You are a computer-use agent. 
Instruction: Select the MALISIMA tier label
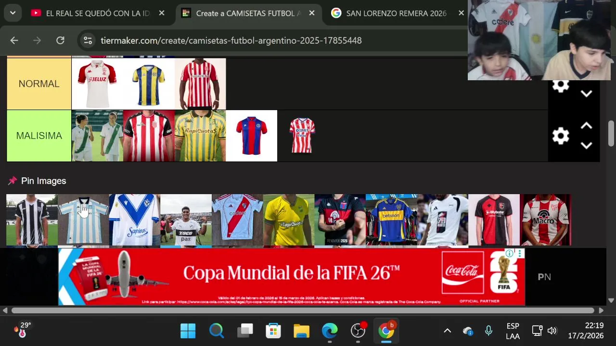click(x=39, y=136)
